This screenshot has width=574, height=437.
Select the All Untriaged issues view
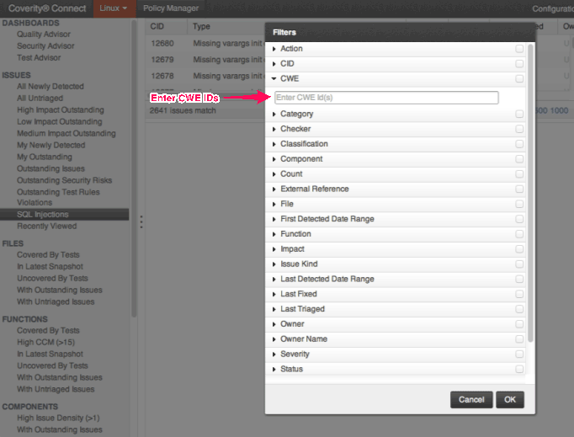click(40, 99)
